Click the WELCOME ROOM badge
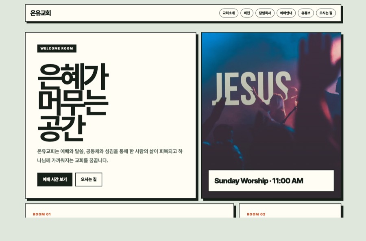Image resolution: width=366 pixels, height=241 pixels. tap(57, 48)
